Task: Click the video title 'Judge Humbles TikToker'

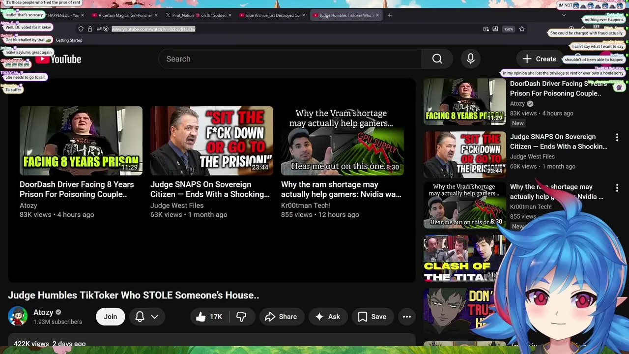Action: [134, 295]
